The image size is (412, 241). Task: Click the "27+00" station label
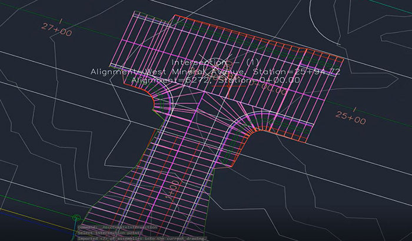click(x=57, y=29)
